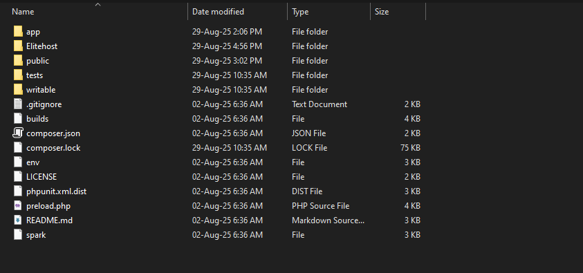Viewport: 583px width, 273px height.
Task: Sort by the Date modified column header
Action: (218, 12)
